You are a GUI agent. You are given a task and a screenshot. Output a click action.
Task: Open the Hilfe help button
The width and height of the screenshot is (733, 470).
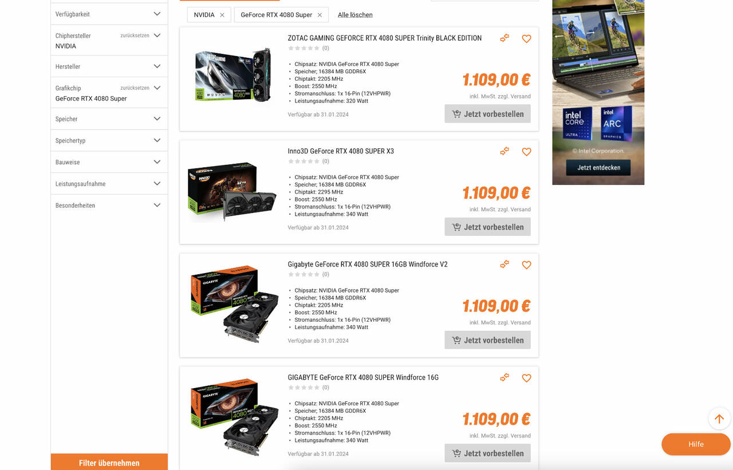pyautogui.click(x=696, y=444)
